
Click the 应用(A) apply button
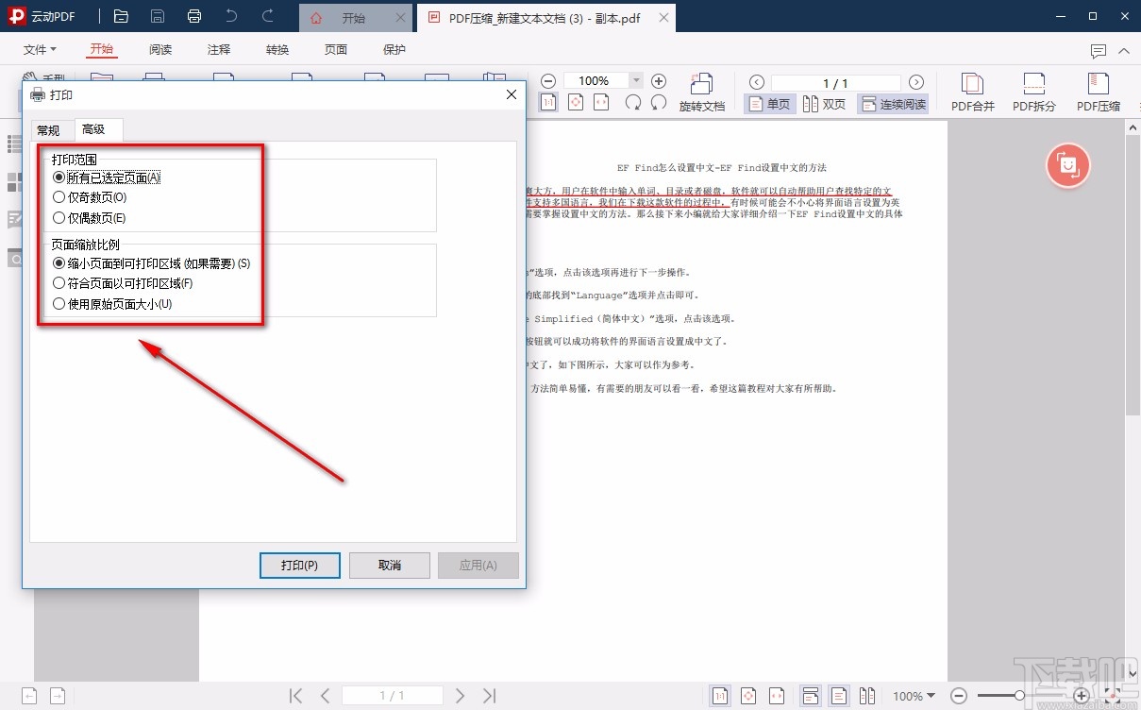coord(478,566)
